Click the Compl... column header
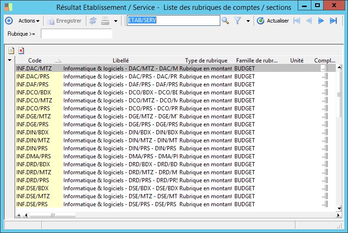Viewport: 348px width, 233px height. point(325,60)
